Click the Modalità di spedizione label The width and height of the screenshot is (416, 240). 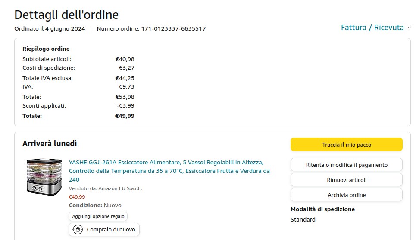point(322,209)
